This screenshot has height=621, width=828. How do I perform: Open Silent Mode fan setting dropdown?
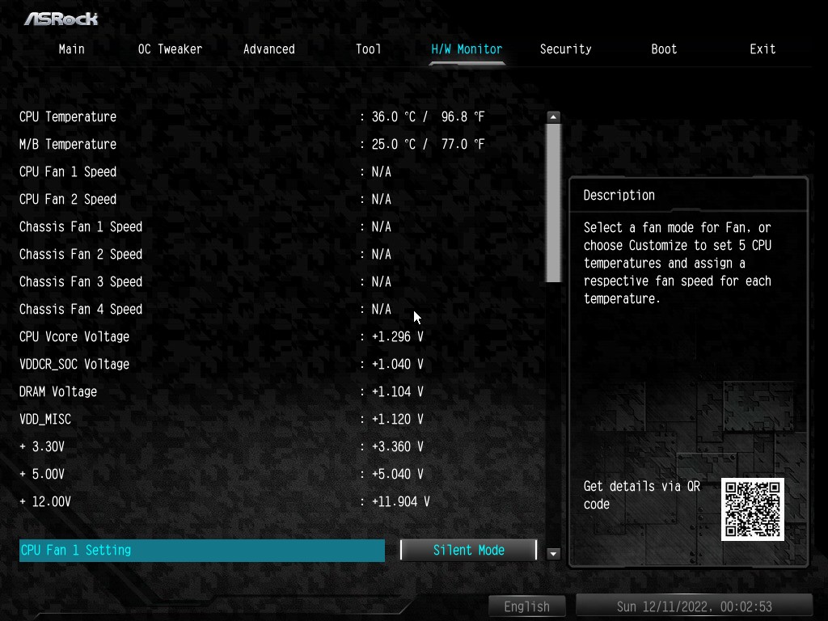[468, 550]
